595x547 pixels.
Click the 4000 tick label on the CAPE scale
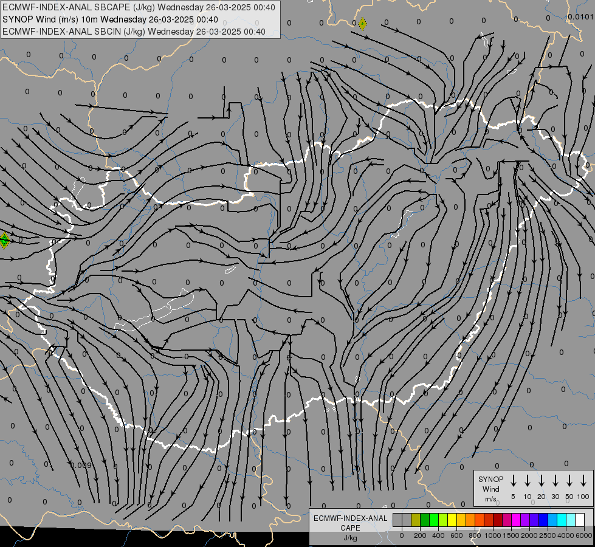pos(566,535)
